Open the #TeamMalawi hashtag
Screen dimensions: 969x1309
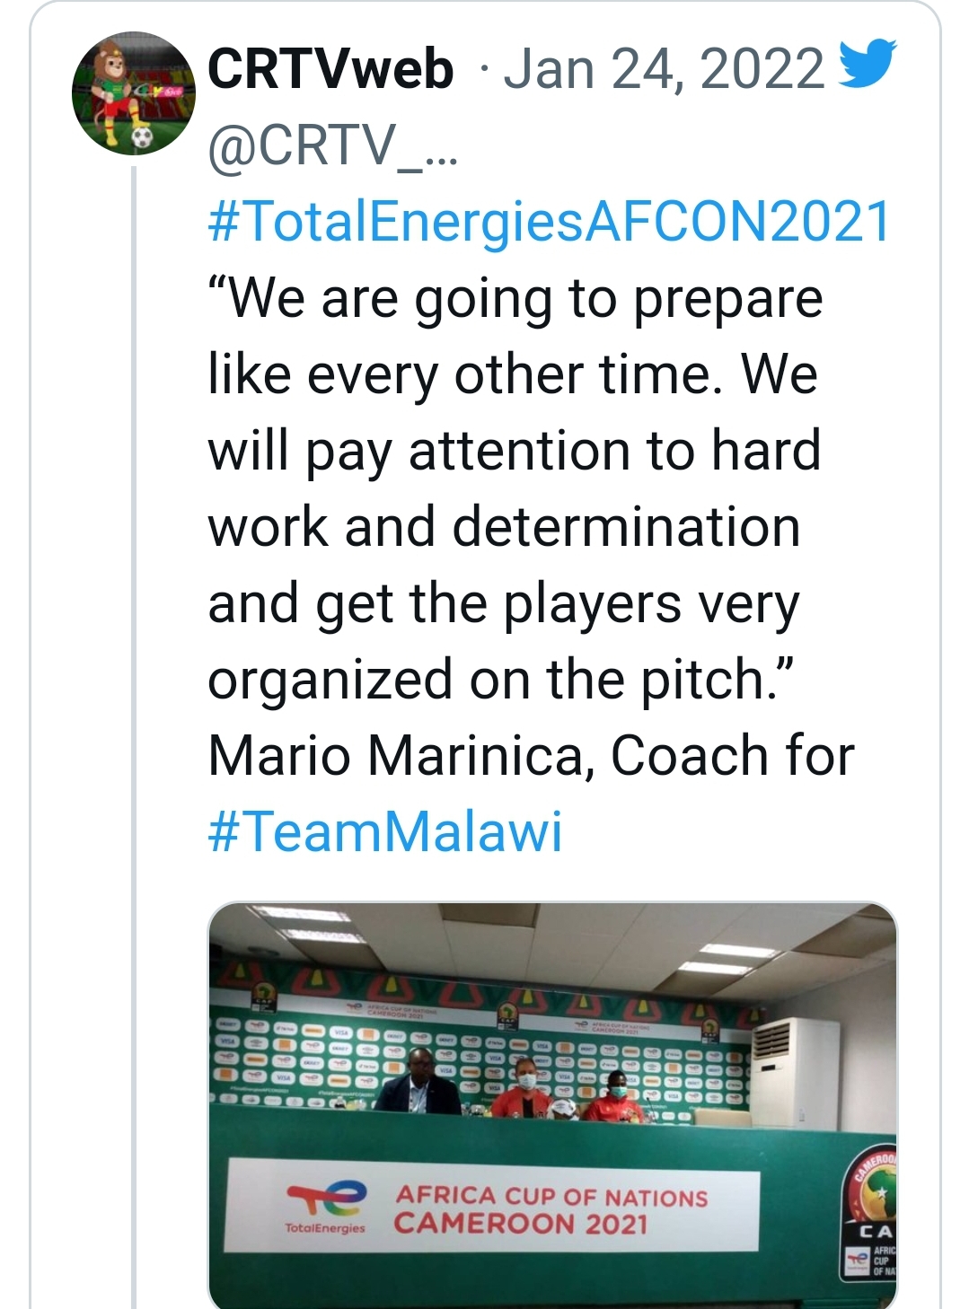pyautogui.click(x=385, y=831)
